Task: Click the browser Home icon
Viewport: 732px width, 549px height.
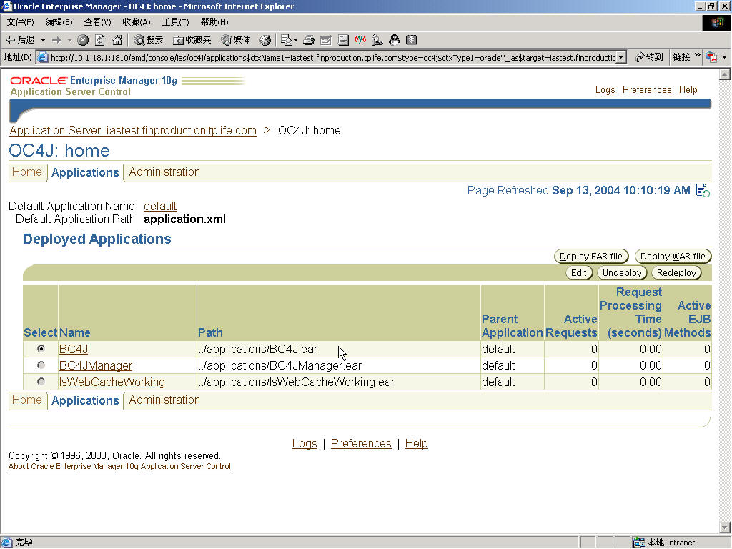Action: pos(117,40)
